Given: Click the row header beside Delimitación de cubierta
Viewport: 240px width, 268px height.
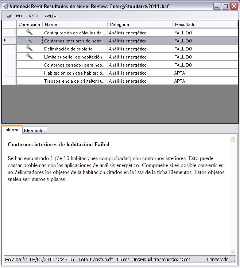Looking at the screenshot, I should click(9, 49).
